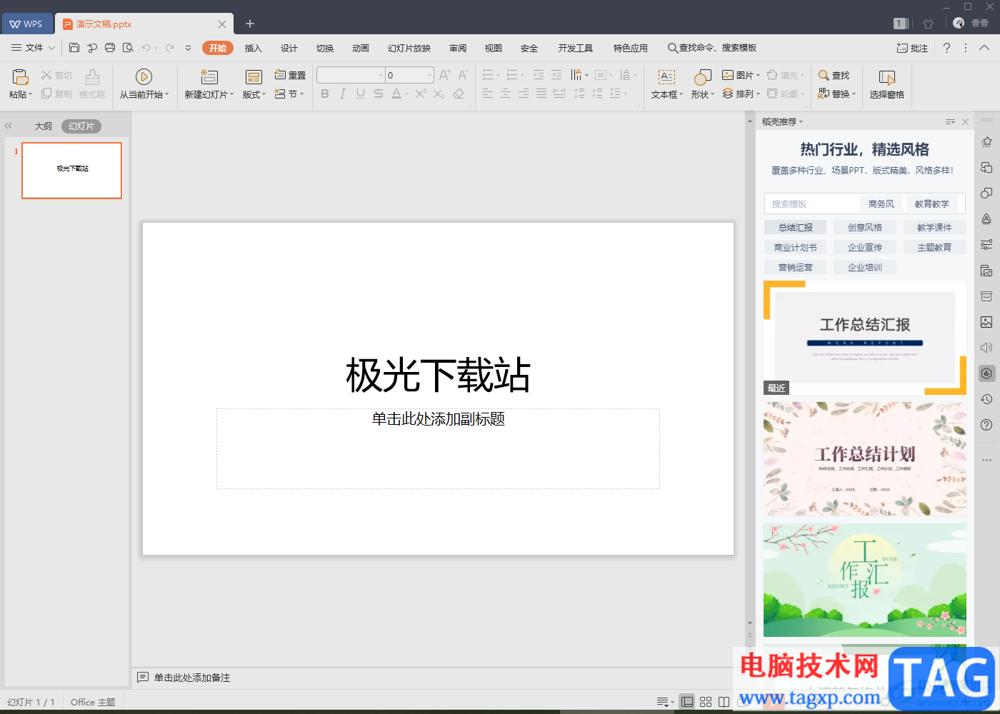1000x714 pixels.
Task: Switch to slide sorter view icon
Action: [x=706, y=702]
